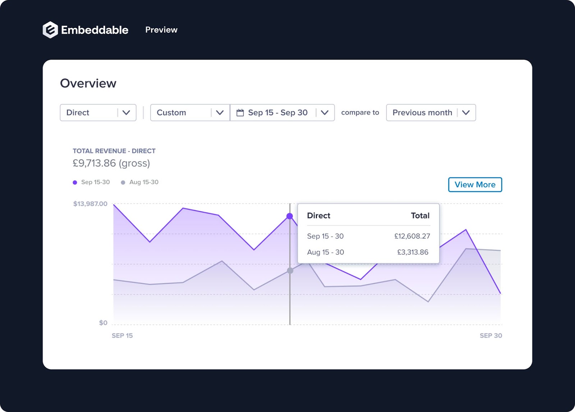Click the Direct header in tooltip
The image size is (575, 412).
click(318, 216)
